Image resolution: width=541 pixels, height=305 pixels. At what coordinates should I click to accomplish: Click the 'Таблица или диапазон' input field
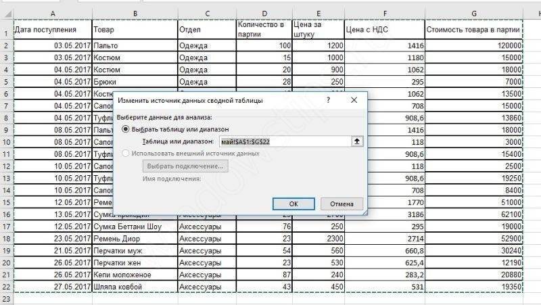coord(283,141)
